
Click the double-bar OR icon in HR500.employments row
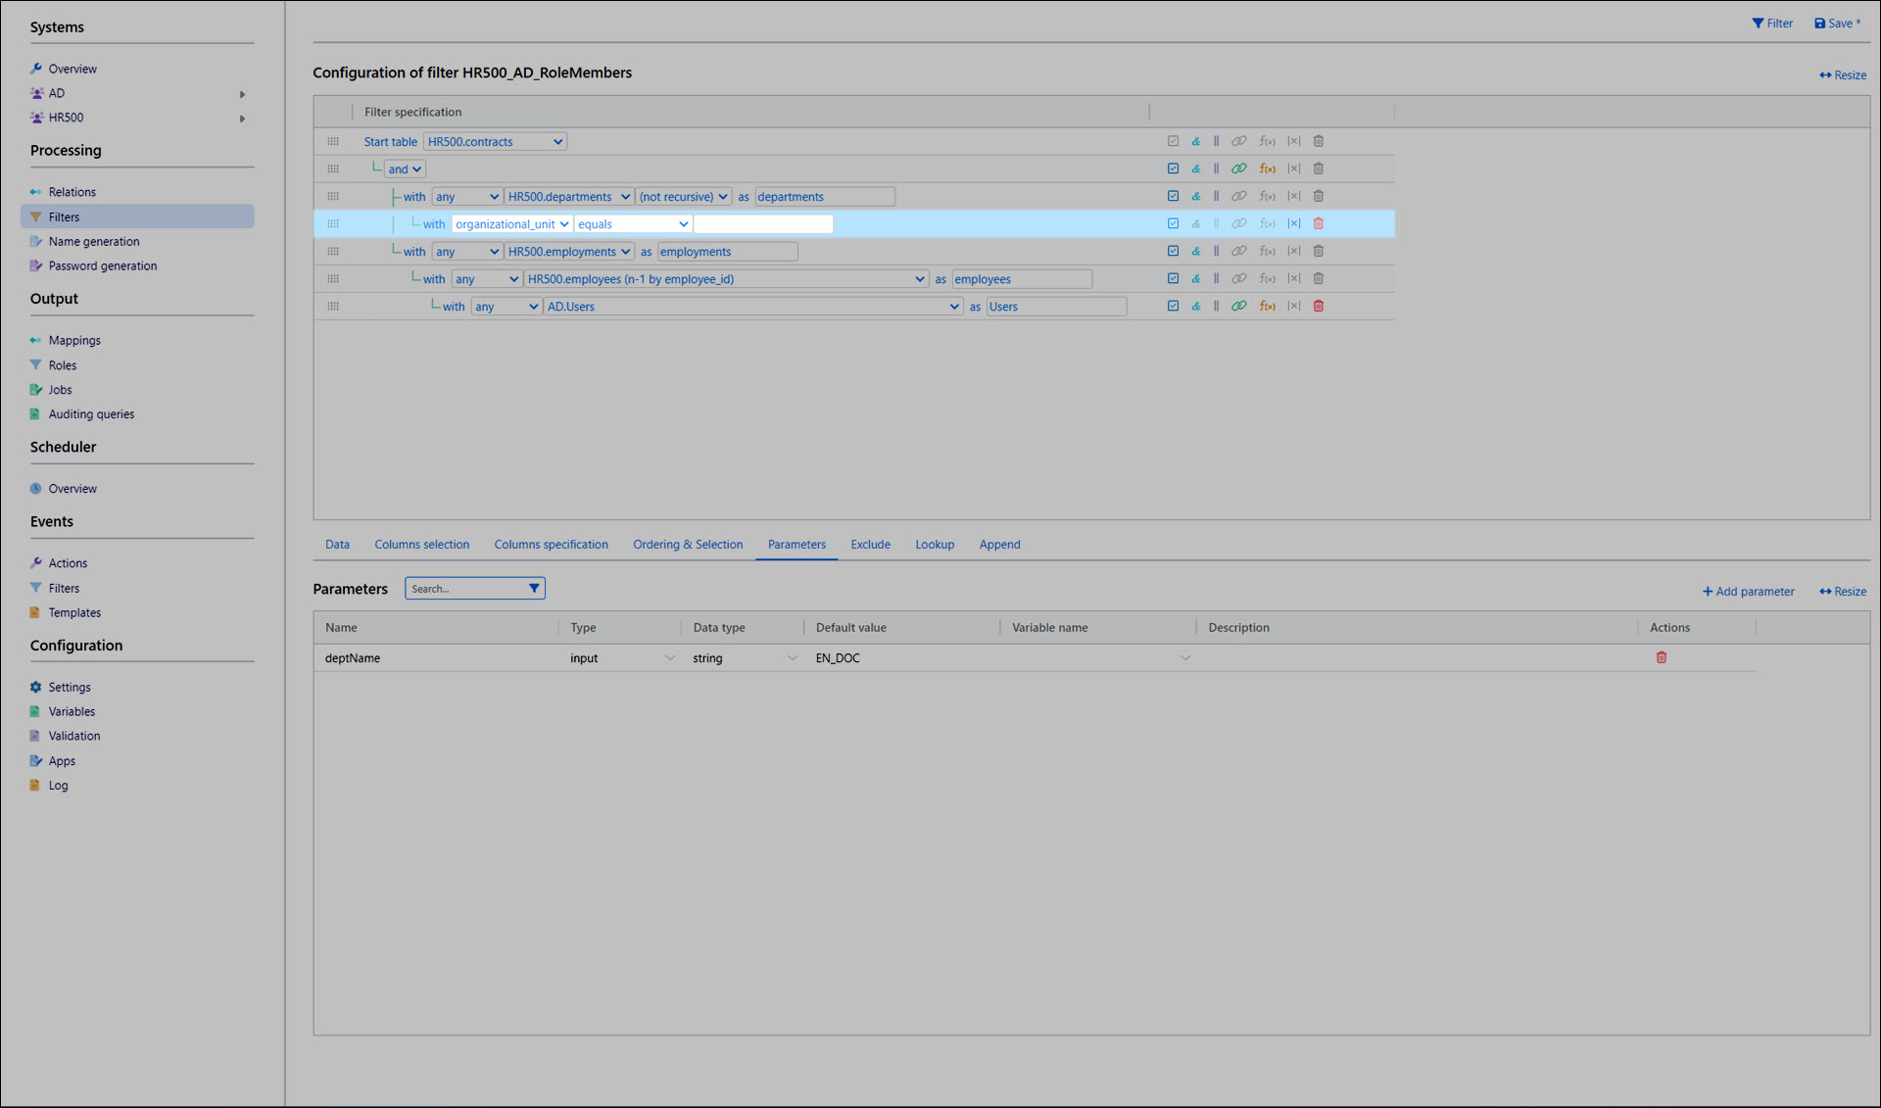1216,252
